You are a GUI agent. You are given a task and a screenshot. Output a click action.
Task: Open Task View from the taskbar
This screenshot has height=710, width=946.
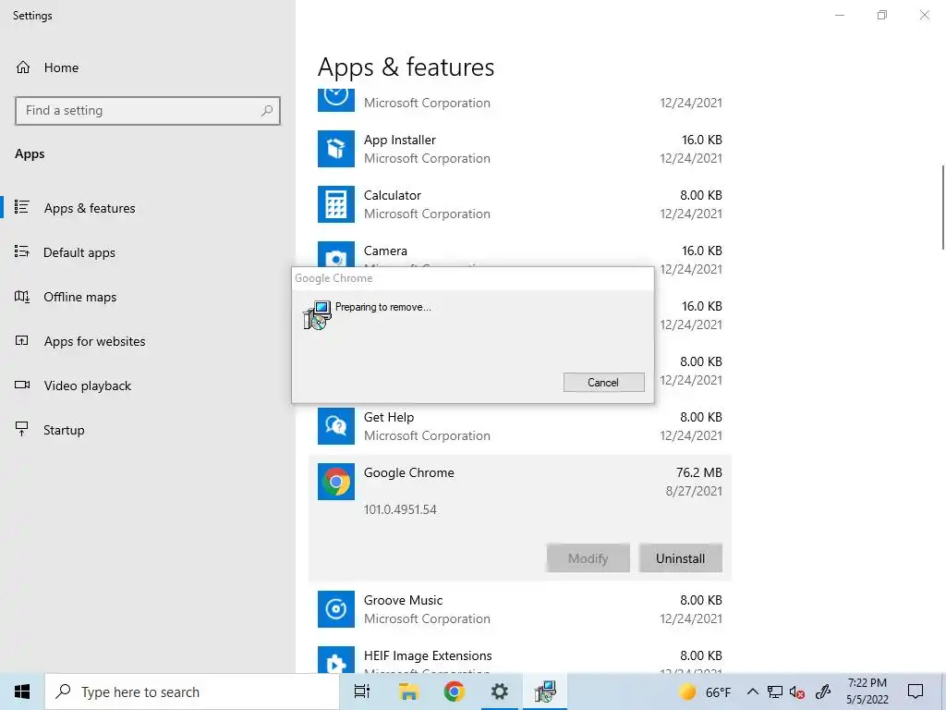coord(362,692)
